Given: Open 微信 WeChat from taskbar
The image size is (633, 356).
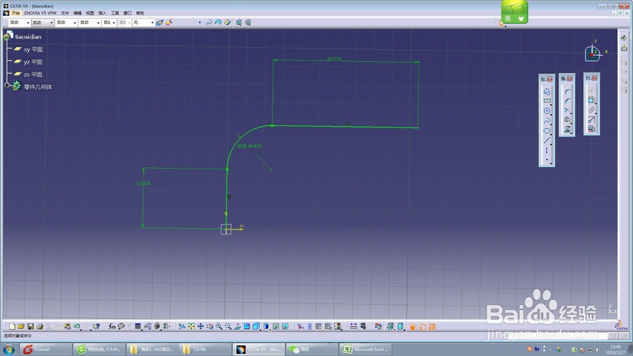Looking at the screenshot, I should pos(311,349).
